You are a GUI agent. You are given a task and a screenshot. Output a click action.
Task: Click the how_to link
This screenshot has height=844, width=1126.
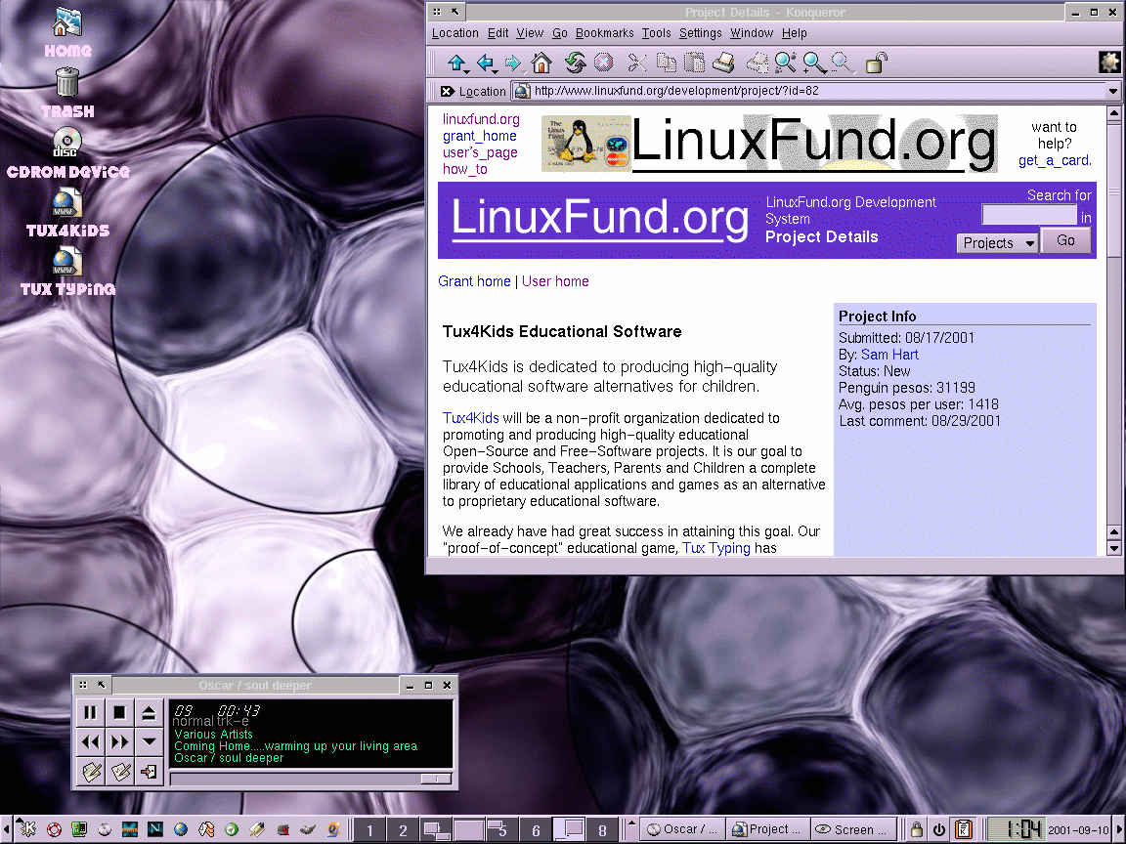coord(464,169)
